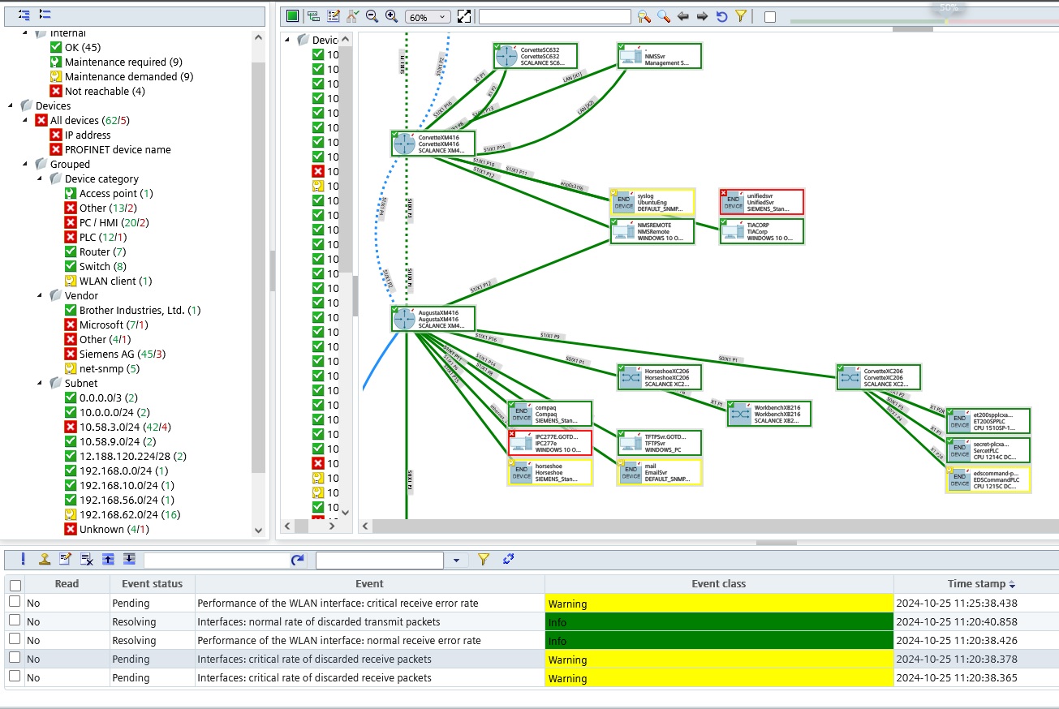Zoom out of the topology view

click(372, 16)
